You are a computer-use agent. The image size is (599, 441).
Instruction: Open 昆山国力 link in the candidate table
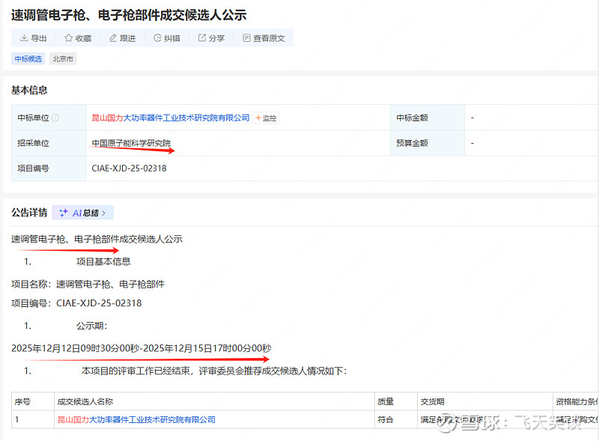coord(136,420)
